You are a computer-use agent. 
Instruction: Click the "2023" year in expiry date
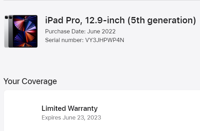pos(94,117)
